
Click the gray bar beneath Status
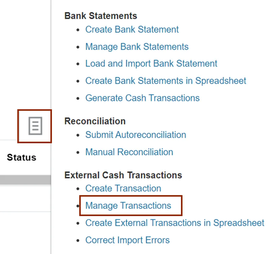click(25, 180)
